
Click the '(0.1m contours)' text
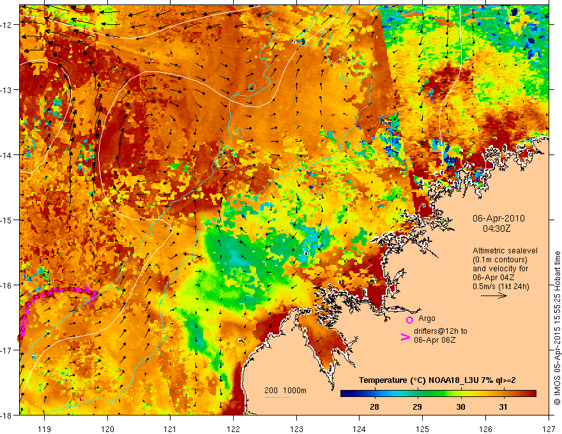(500, 260)
